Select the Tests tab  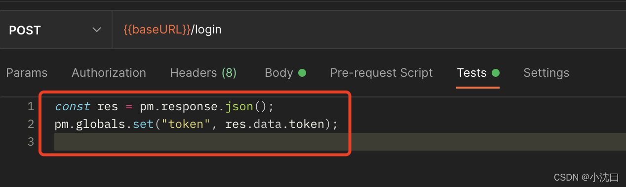tap(472, 73)
